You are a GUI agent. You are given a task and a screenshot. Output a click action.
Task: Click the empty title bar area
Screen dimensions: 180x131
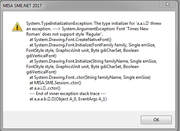pos(100,6)
